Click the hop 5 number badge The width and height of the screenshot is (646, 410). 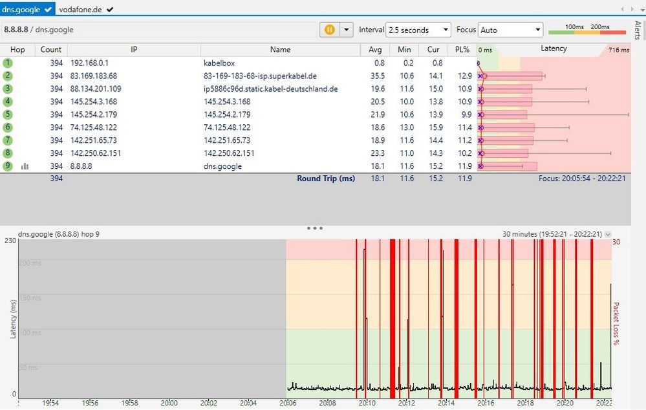[x=8, y=114]
